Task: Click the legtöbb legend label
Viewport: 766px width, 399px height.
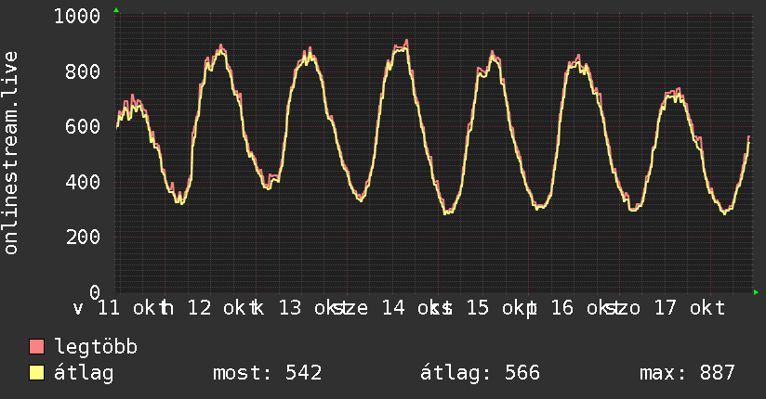Action: tap(96, 347)
